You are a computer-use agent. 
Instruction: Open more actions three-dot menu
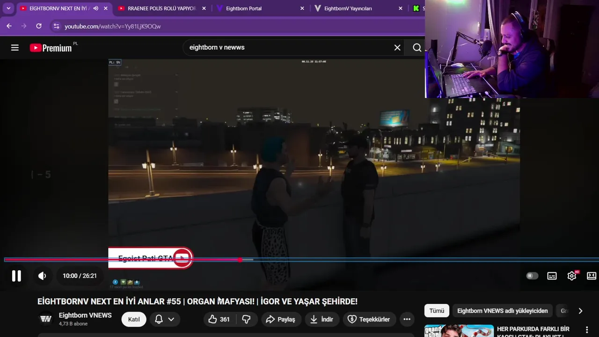pyautogui.click(x=407, y=319)
